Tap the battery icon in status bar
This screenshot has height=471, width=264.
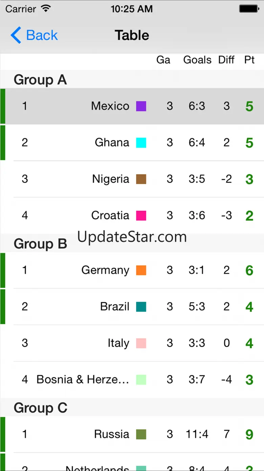coord(249,8)
